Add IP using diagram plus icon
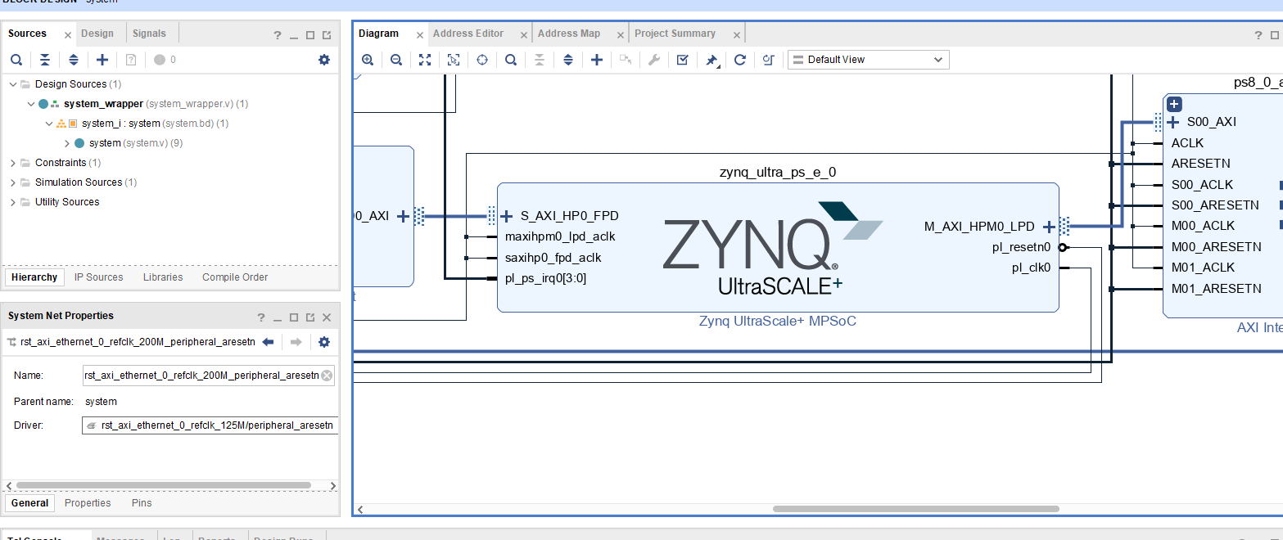The height and width of the screenshot is (540, 1283). [597, 60]
